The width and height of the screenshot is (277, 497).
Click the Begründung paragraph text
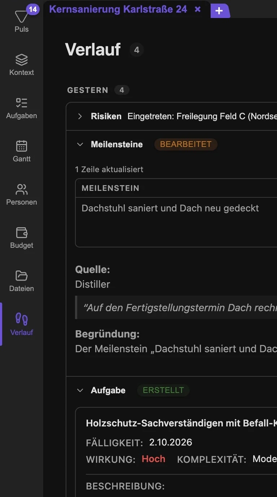point(176,349)
